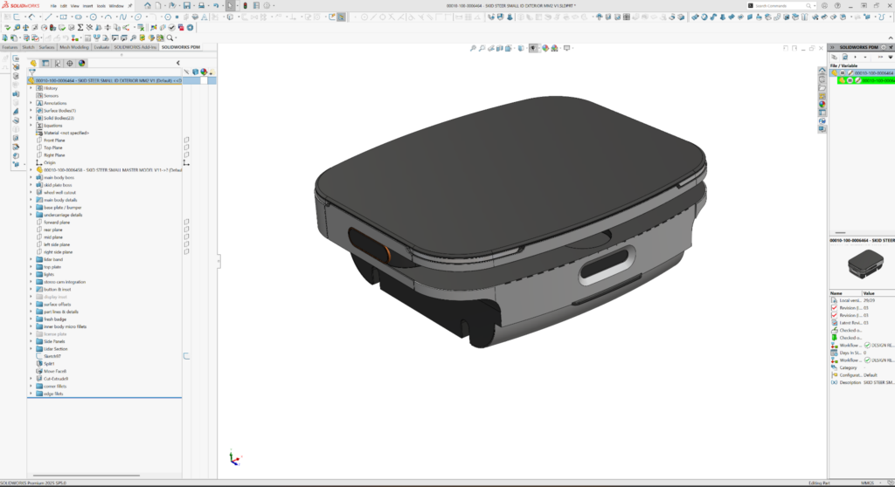Click the feature tree horizontal scrollbar
The image size is (895, 487).
pyautogui.click(x=87, y=475)
